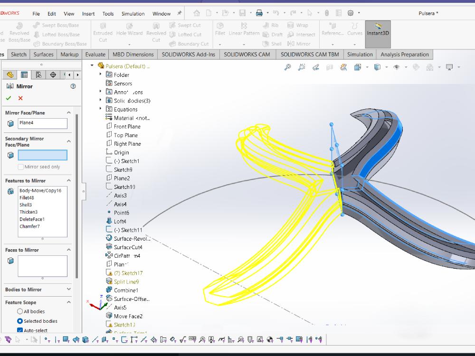This screenshot has height=356, width=475.
Task: Expand the Bodies to Mirror section
Action: coord(69,289)
